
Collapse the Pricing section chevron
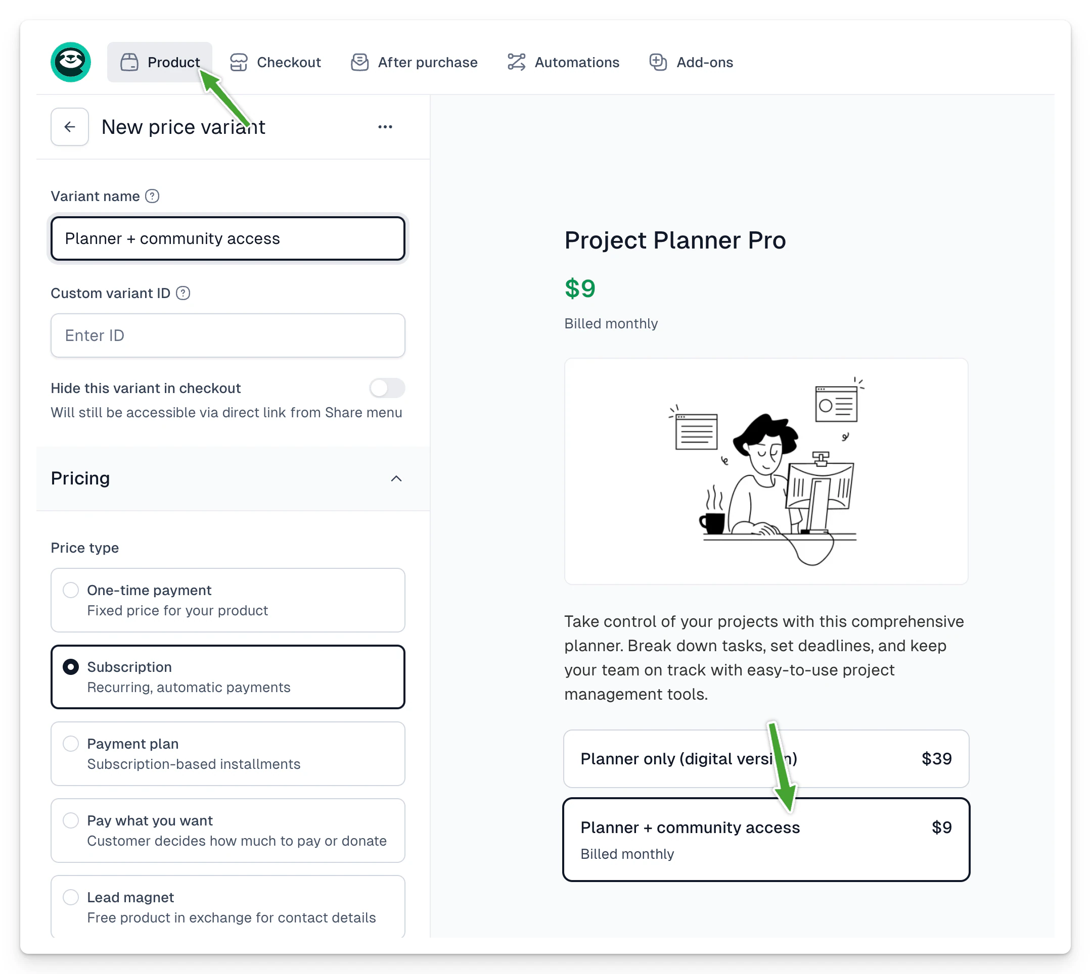point(396,478)
